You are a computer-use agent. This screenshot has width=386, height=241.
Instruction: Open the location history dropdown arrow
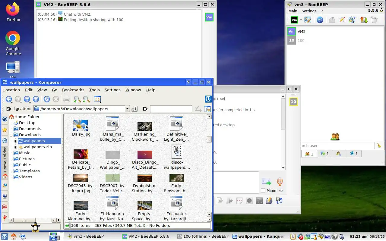point(127,109)
